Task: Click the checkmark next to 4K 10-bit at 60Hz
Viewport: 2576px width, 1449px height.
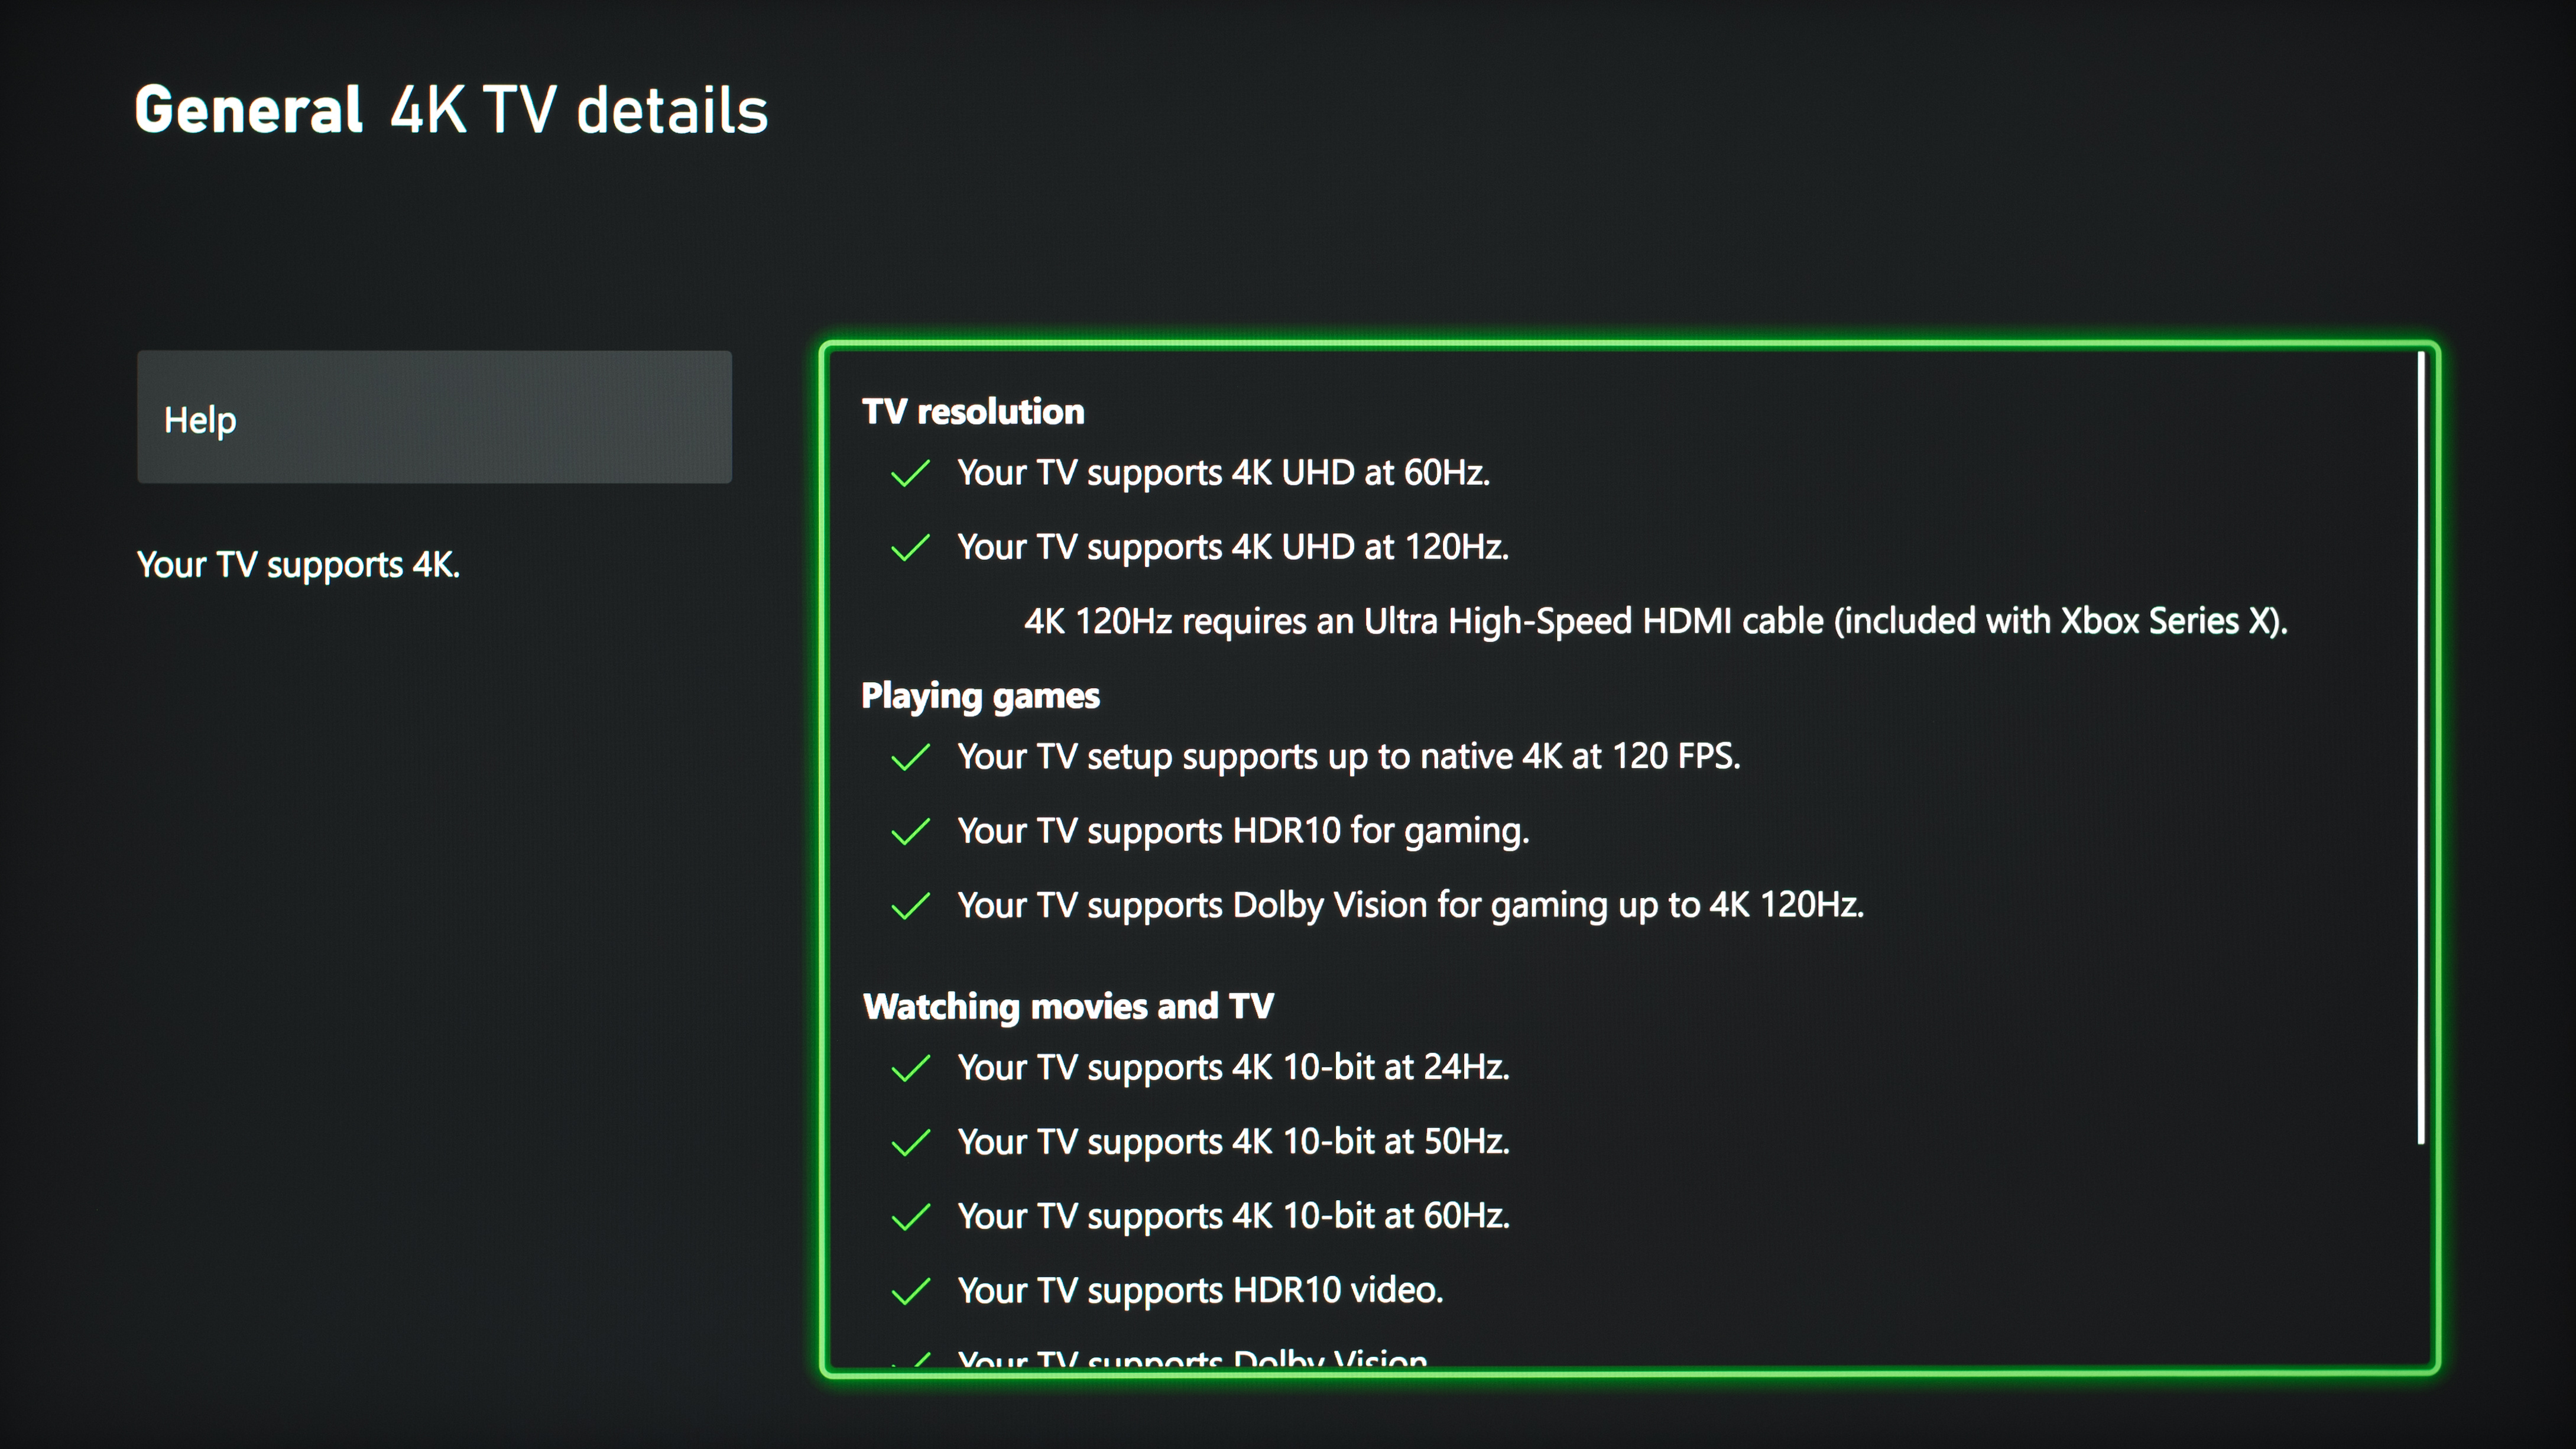Action: 910,1217
